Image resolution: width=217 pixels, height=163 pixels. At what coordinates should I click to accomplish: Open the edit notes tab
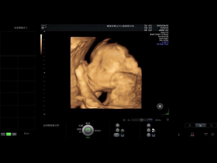[x=190, y=125]
